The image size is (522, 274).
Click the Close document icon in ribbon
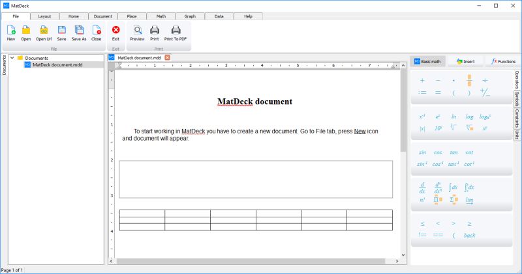coord(96,33)
